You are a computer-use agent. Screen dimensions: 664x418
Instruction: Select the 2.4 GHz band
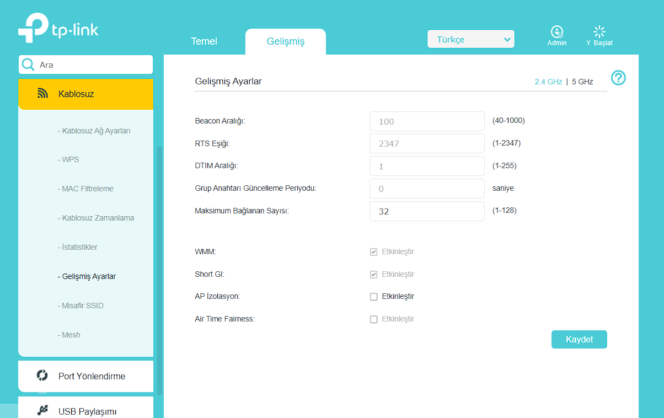tap(549, 82)
